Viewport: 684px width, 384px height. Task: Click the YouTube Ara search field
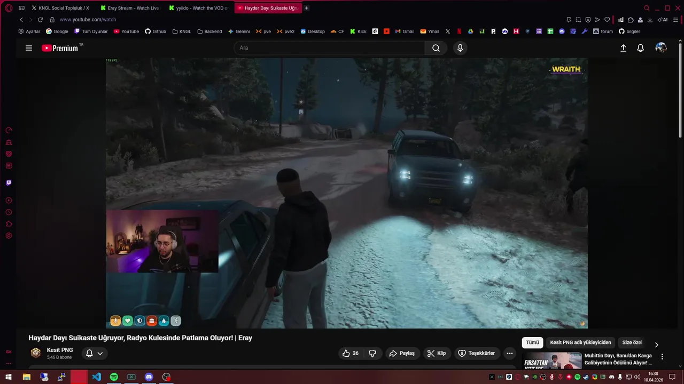click(329, 48)
